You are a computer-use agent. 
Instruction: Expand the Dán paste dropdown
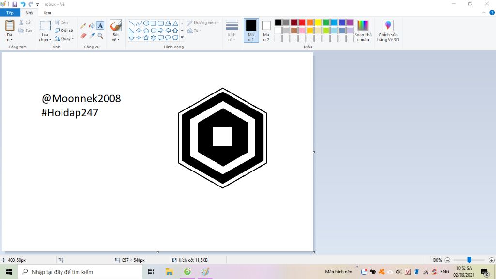tap(10, 37)
